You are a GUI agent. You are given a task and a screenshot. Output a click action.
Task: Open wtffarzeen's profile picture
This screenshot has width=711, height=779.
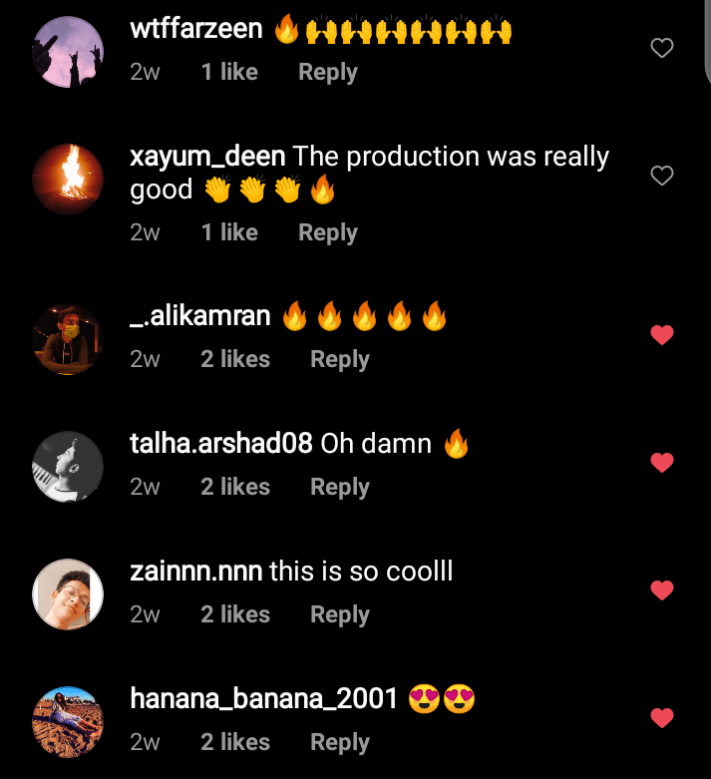coord(68,53)
